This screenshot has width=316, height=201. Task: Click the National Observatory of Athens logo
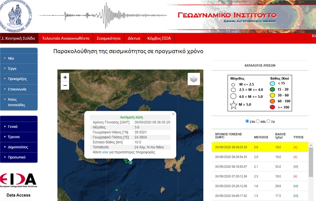[x=16, y=16]
